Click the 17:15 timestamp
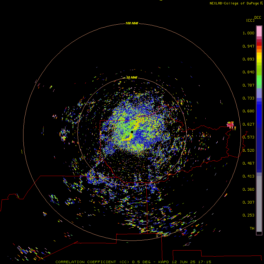Viewport: 264px width, 264px height. coord(205,262)
